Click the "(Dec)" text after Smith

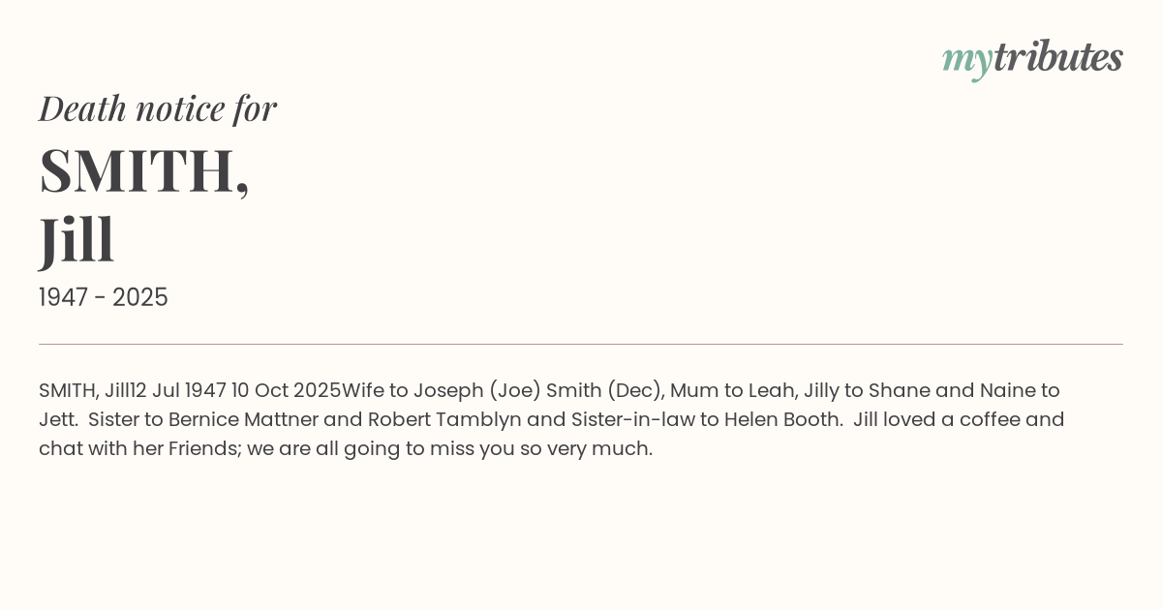[x=633, y=390]
